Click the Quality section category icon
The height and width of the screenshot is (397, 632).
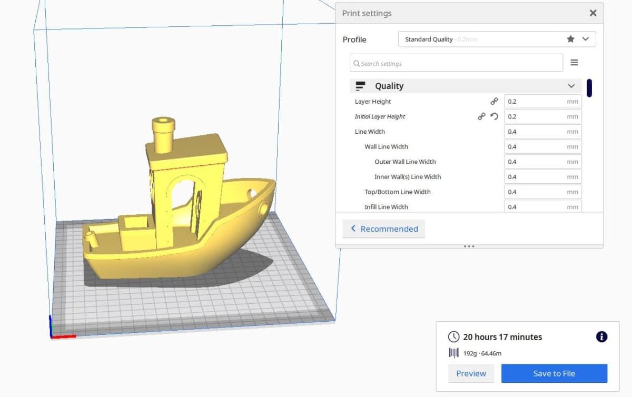(x=361, y=85)
